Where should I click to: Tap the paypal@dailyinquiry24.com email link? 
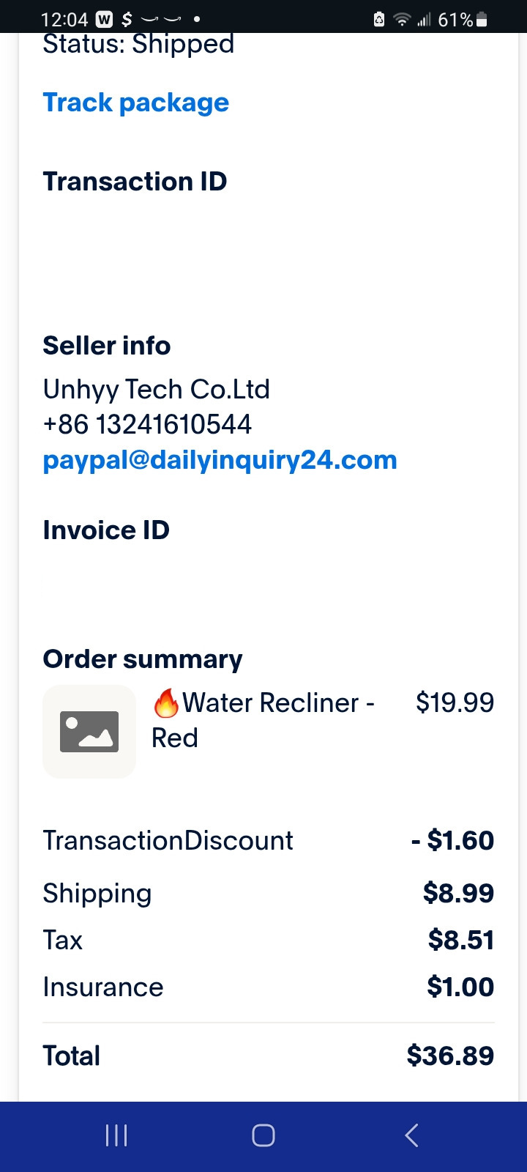coord(220,460)
